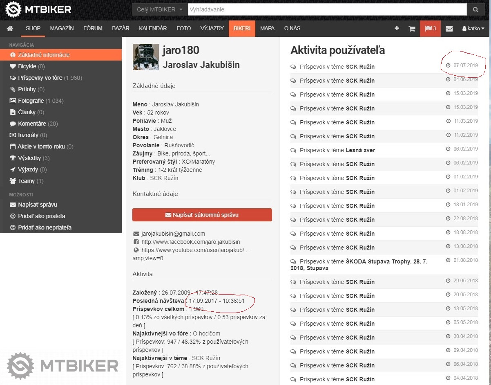The width and height of the screenshot is (491, 385).
Task: Click the Vyhľadávanie search field
Action: (327, 9)
